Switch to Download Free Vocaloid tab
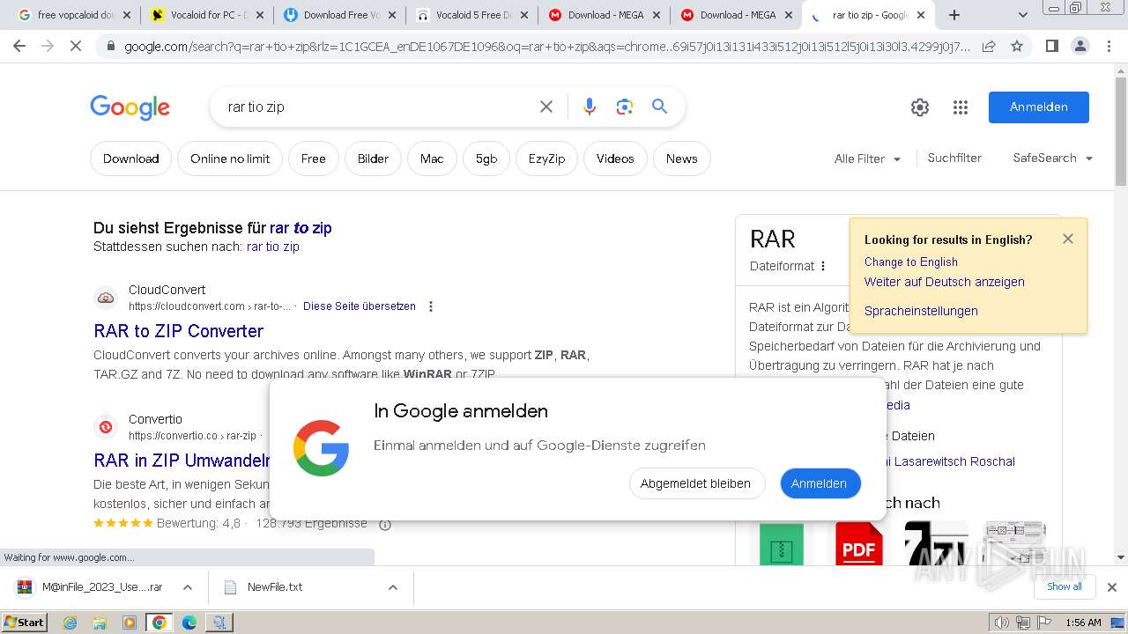 (x=339, y=15)
